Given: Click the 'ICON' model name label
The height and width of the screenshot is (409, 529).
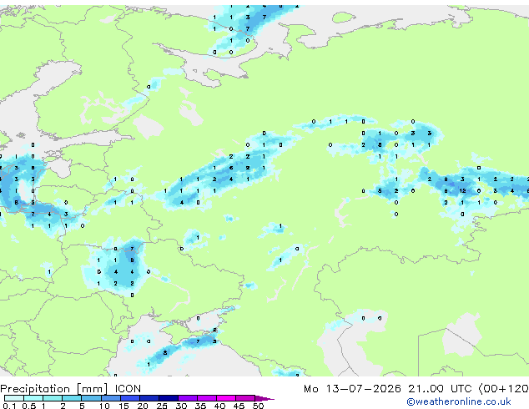Looking at the screenshot, I should tap(128, 389).
